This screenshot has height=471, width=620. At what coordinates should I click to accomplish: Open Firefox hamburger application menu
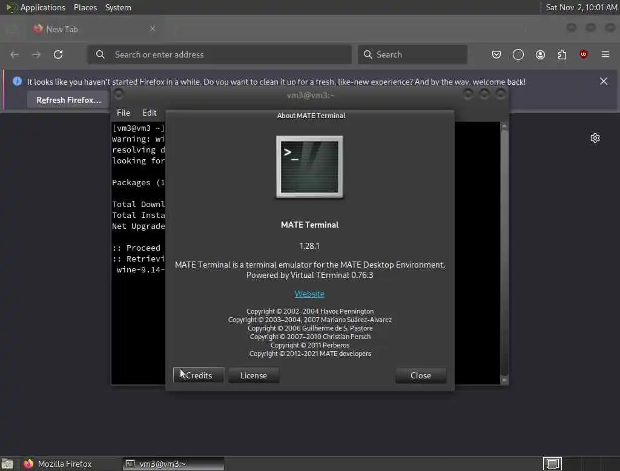[x=605, y=54]
